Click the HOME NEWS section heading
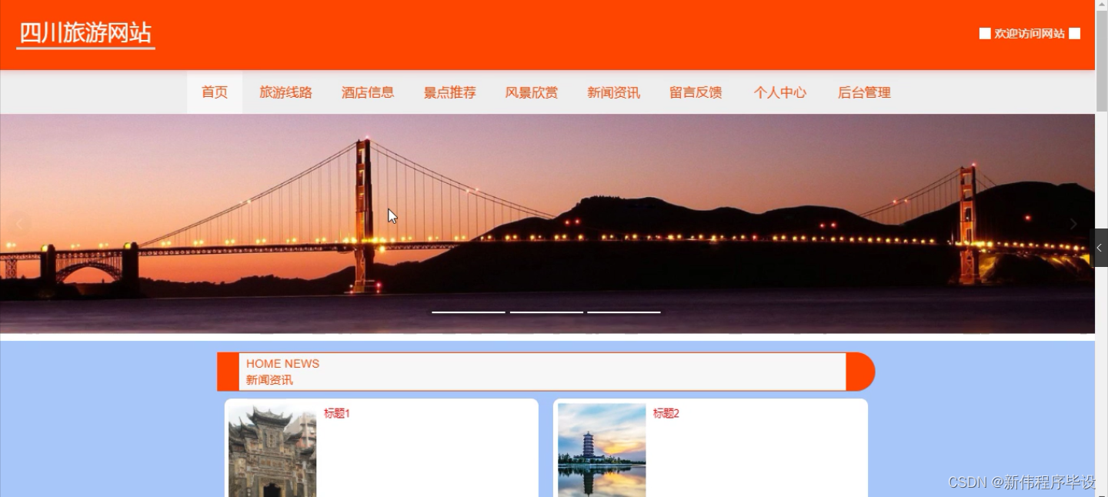1108x497 pixels. pyautogui.click(x=283, y=363)
